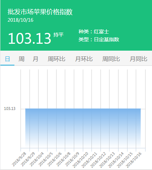Open the 月 monthly tab

35,59
